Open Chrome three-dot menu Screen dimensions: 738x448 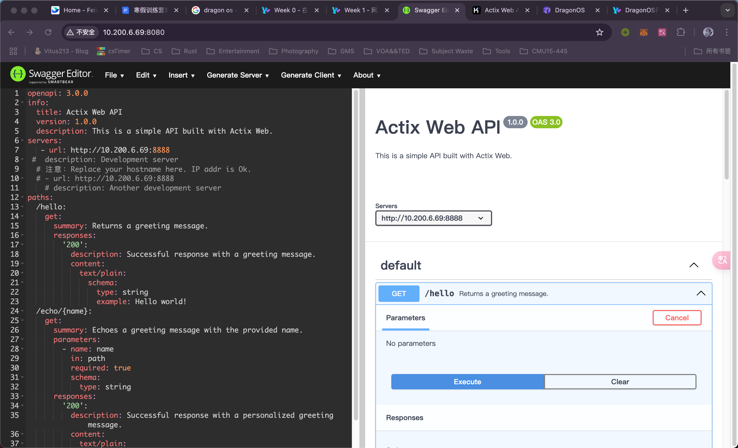click(x=727, y=32)
